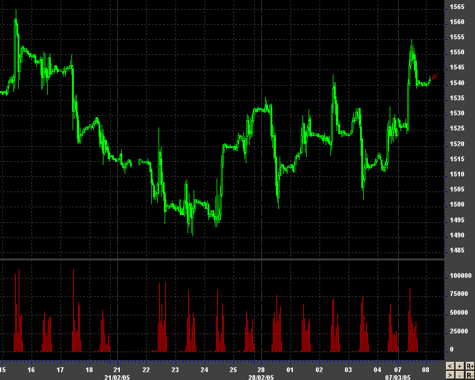Screen dimensions: 475x380
Task: Click the 'R+' button
Action: click(470, 366)
